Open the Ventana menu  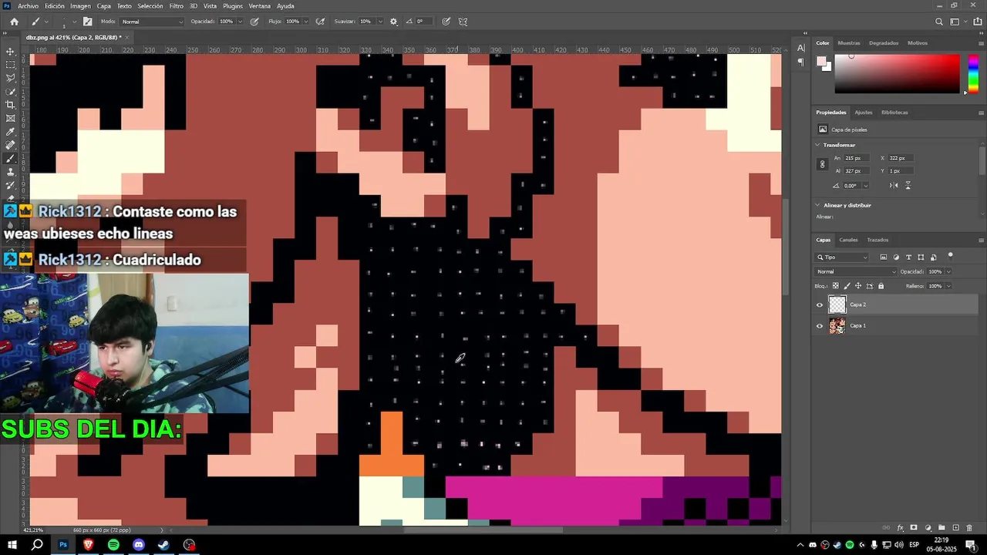click(259, 5)
